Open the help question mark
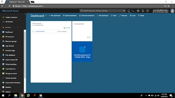Screen dimensions: 175x98 pyautogui.click(x=148, y=11)
